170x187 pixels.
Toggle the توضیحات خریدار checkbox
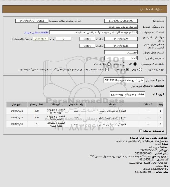click(x=141, y=131)
